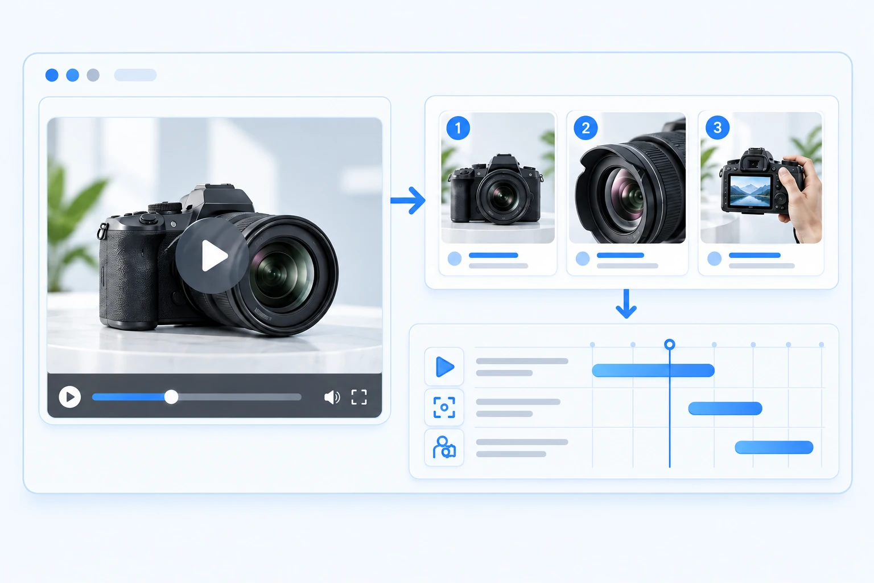Screen dimensions: 874x583
Task: Click the person-with-camera icon in the timeline panel
Action: point(444,448)
